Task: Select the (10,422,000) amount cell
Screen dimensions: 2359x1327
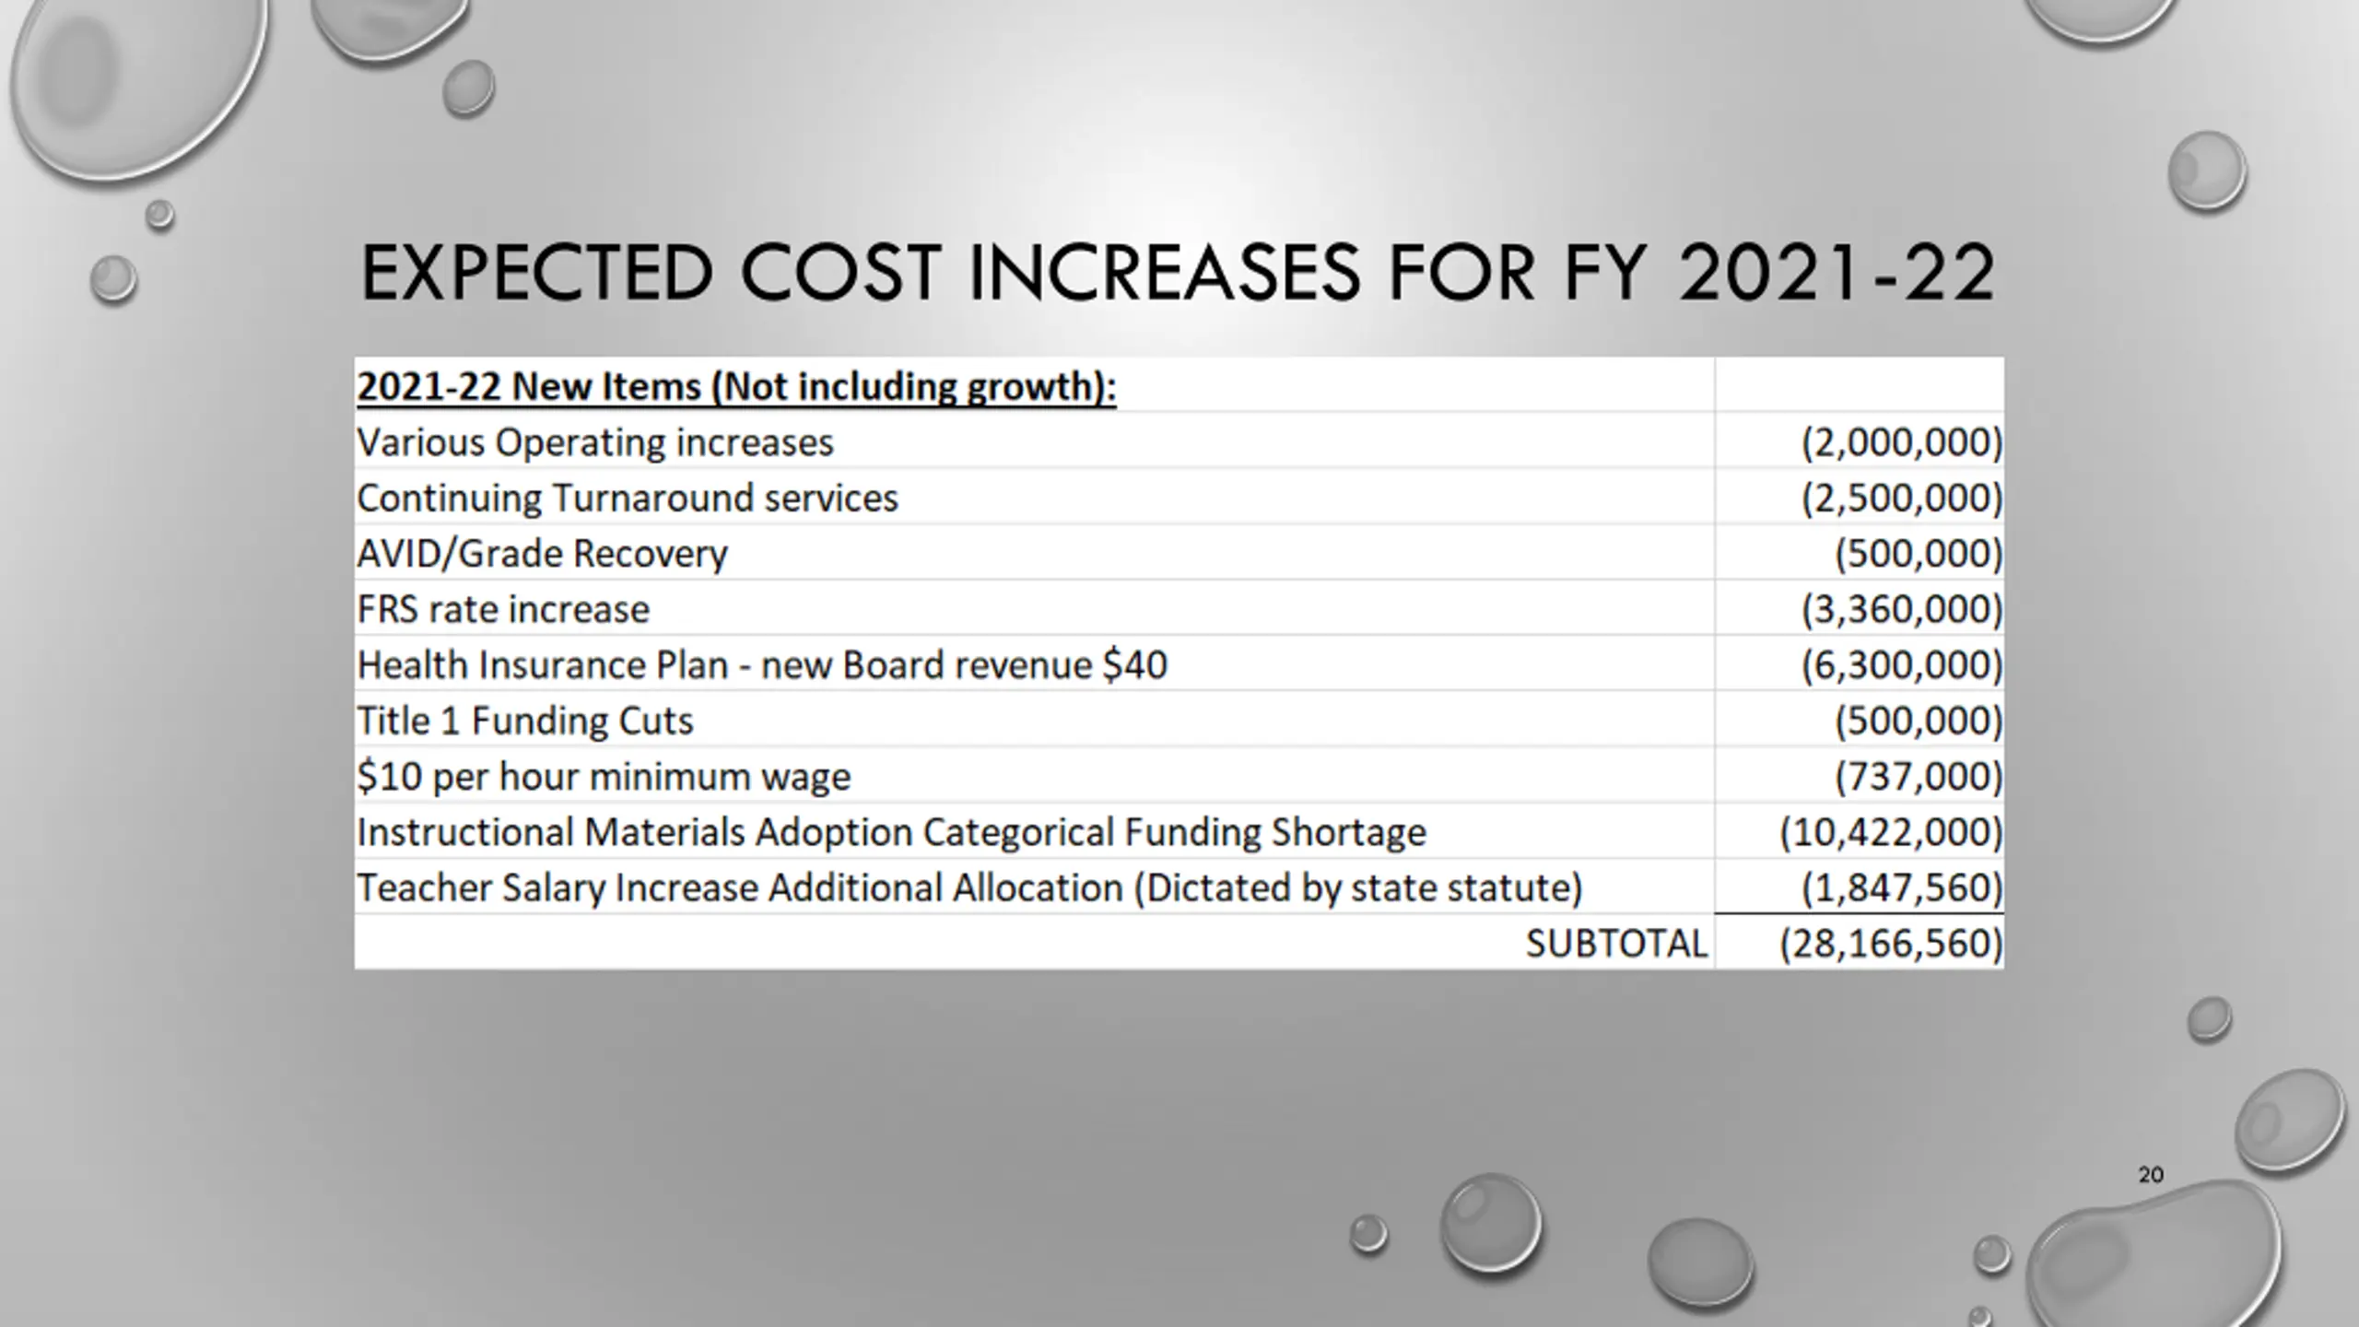Action: click(1891, 832)
